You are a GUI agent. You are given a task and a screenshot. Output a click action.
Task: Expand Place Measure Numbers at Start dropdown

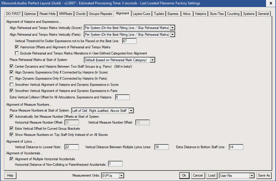(131, 110)
